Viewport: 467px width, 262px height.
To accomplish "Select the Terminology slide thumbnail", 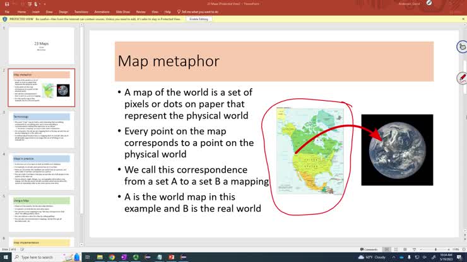I will 42,130.
